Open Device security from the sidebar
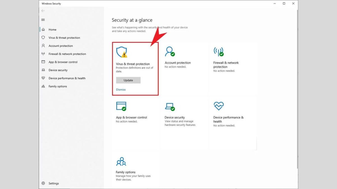This screenshot has width=337, height=189. click(58, 70)
